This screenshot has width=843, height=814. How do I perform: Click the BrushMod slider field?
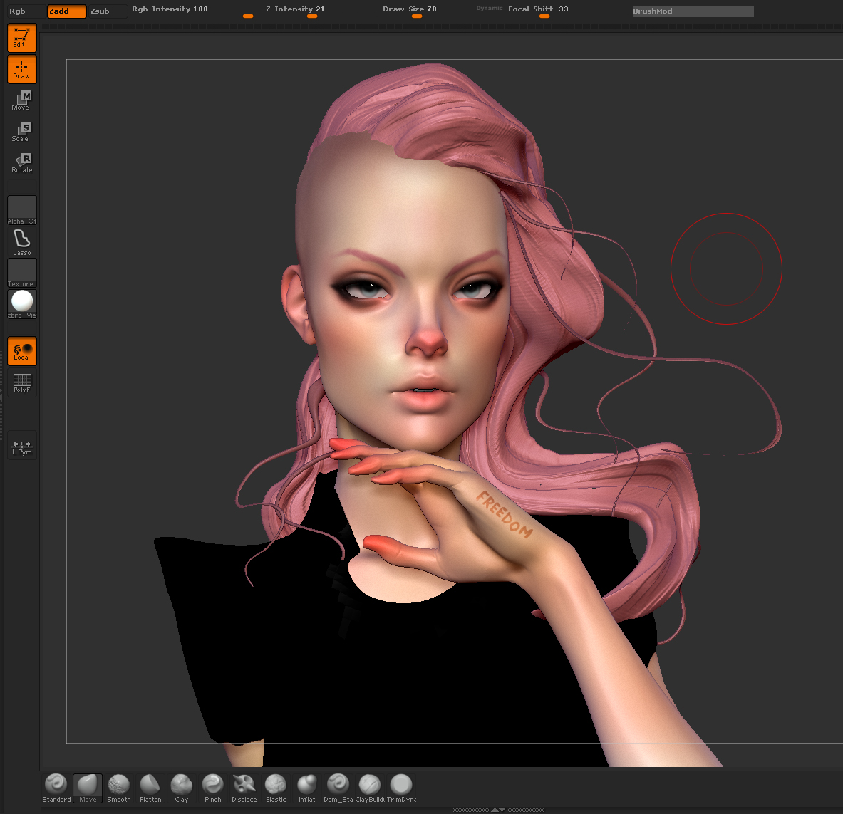tap(693, 11)
